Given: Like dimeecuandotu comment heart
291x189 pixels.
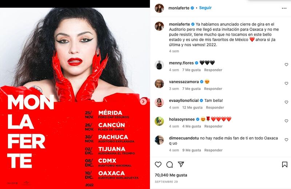Looking at the screenshot, I should point(286,139).
